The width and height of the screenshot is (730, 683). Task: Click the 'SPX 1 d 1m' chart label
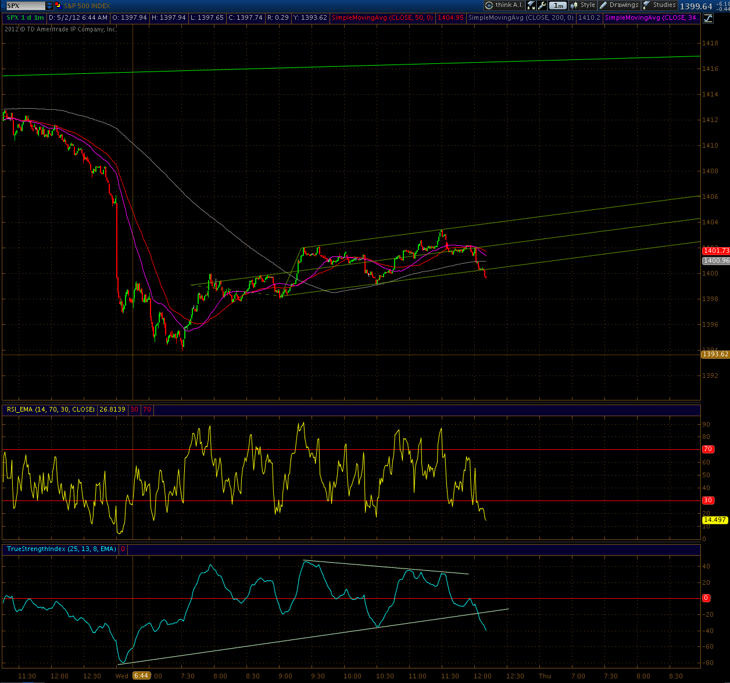coord(25,18)
